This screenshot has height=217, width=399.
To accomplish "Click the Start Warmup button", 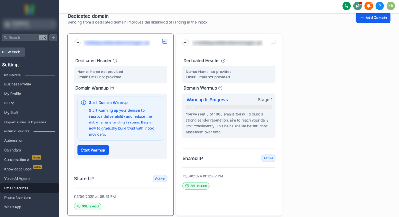I will 93,150.
